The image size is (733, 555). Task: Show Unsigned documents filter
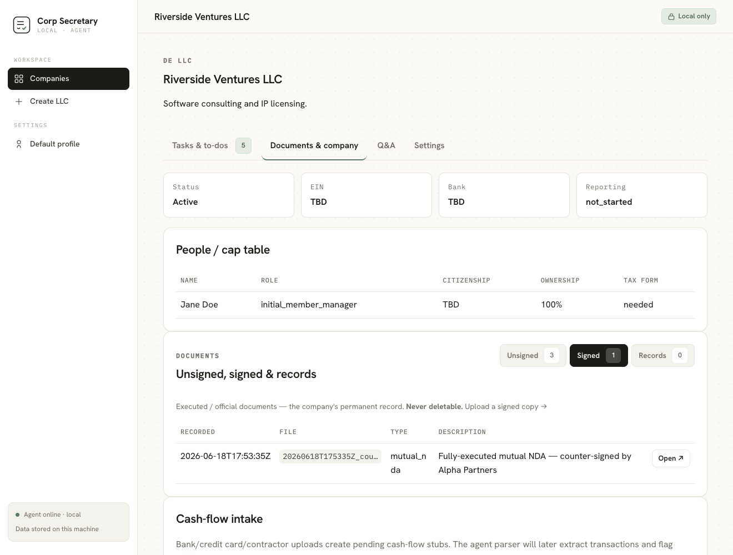533,356
